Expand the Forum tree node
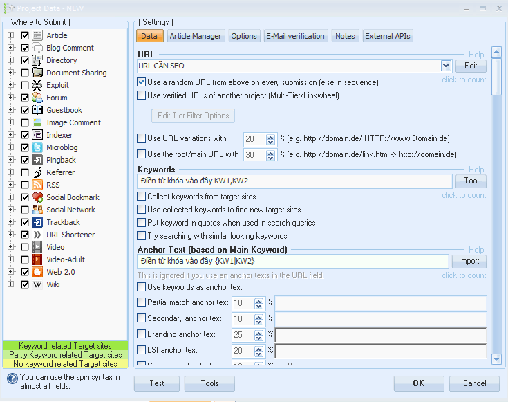The height and width of the screenshot is (402, 508). [10, 98]
